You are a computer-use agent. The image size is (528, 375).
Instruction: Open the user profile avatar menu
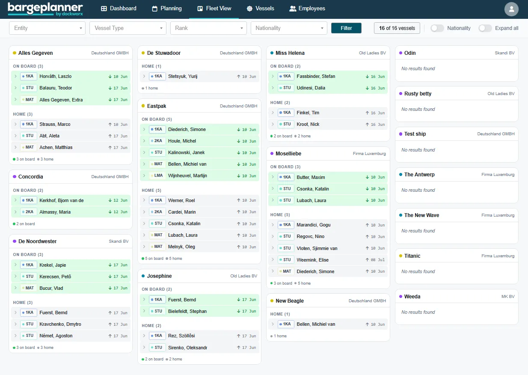pyautogui.click(x=511, y=9)
